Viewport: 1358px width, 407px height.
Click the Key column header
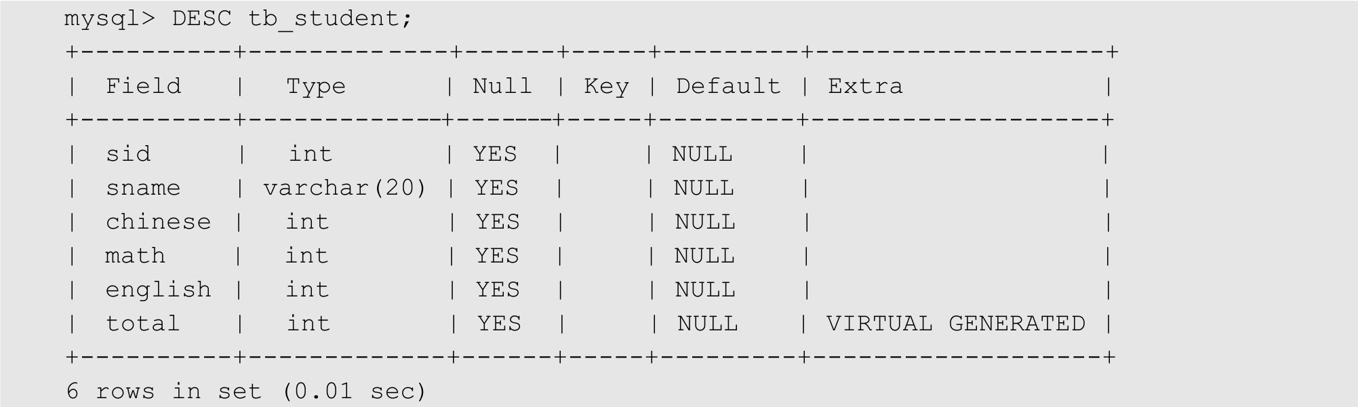click(x=606, y=87)
